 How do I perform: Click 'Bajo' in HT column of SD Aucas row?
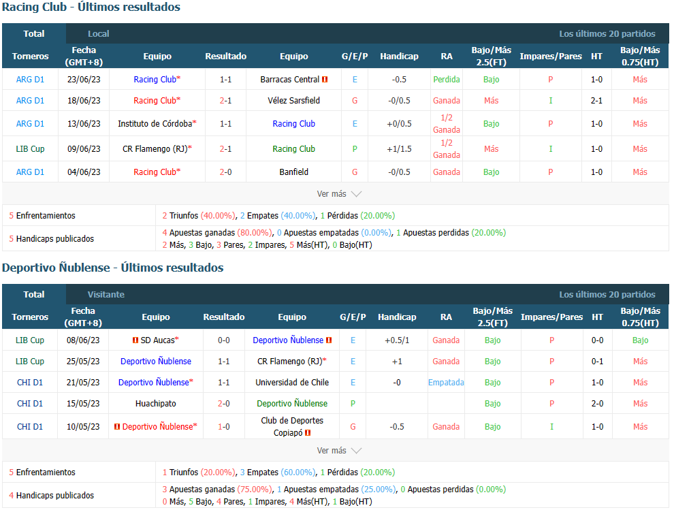pyautogui.click(x=640, y=340)
